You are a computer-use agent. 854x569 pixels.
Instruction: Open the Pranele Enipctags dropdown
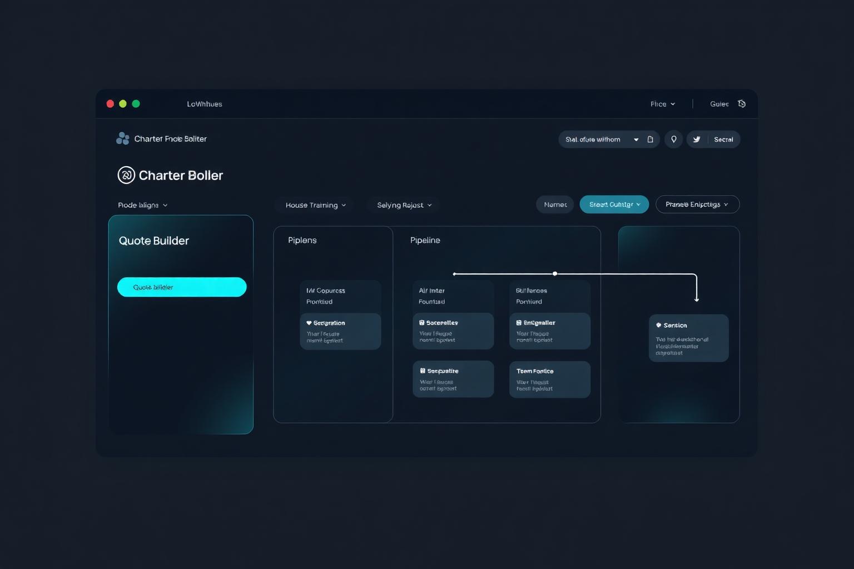[x=697, y=204]
